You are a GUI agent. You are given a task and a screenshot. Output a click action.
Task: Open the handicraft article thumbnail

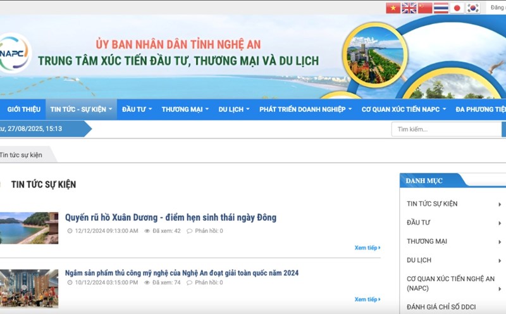[x=29, y=289]
